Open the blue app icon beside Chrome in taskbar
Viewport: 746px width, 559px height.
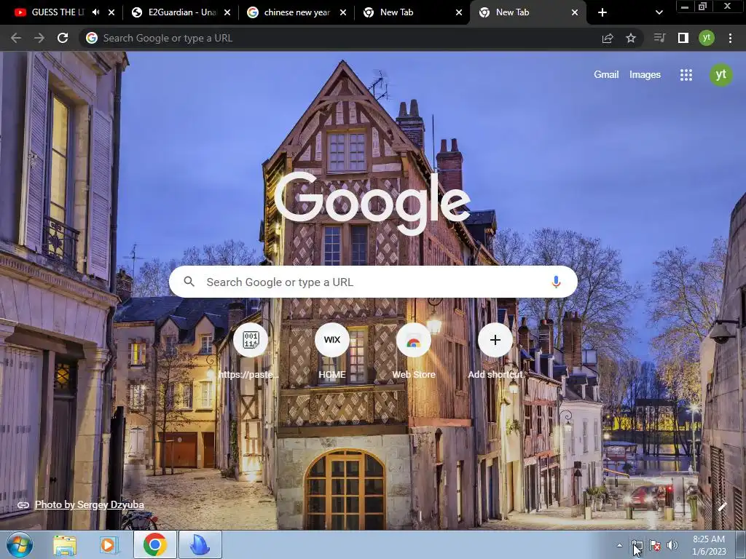(200, 544)
